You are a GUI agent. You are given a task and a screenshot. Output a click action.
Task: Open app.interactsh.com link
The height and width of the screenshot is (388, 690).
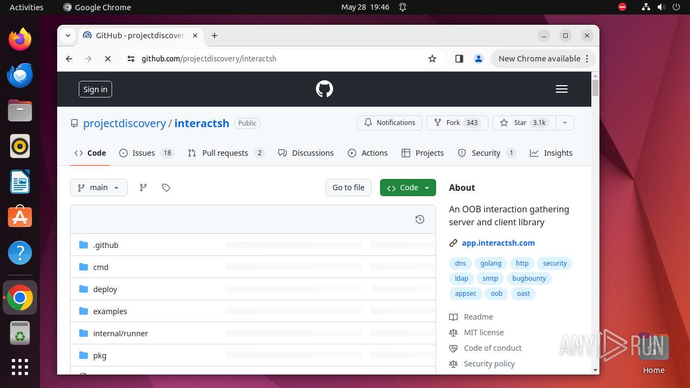point(498,243)
